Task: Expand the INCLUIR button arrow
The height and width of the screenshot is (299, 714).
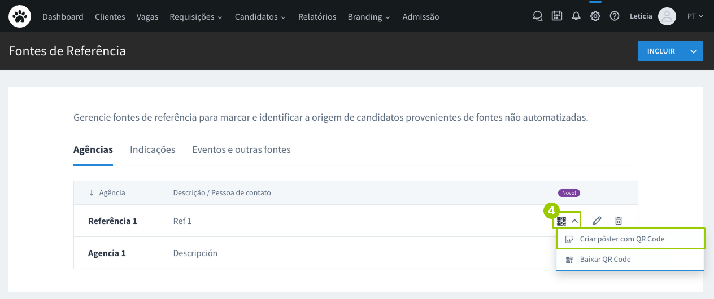Action: [694, 51]
